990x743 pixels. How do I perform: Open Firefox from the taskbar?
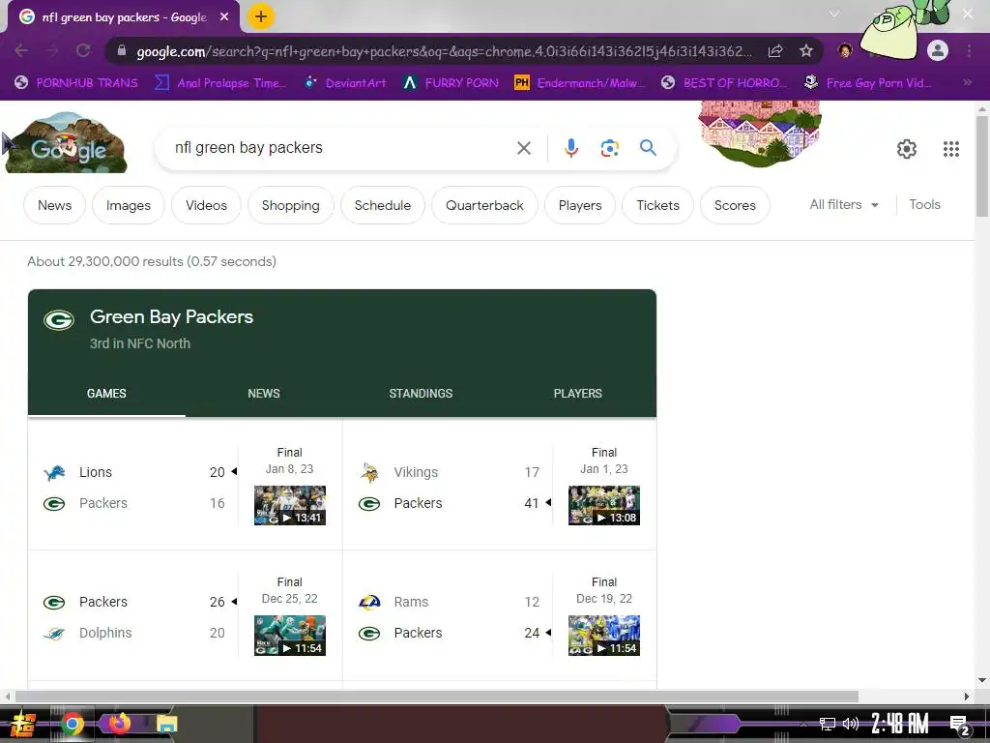(119, 724)
